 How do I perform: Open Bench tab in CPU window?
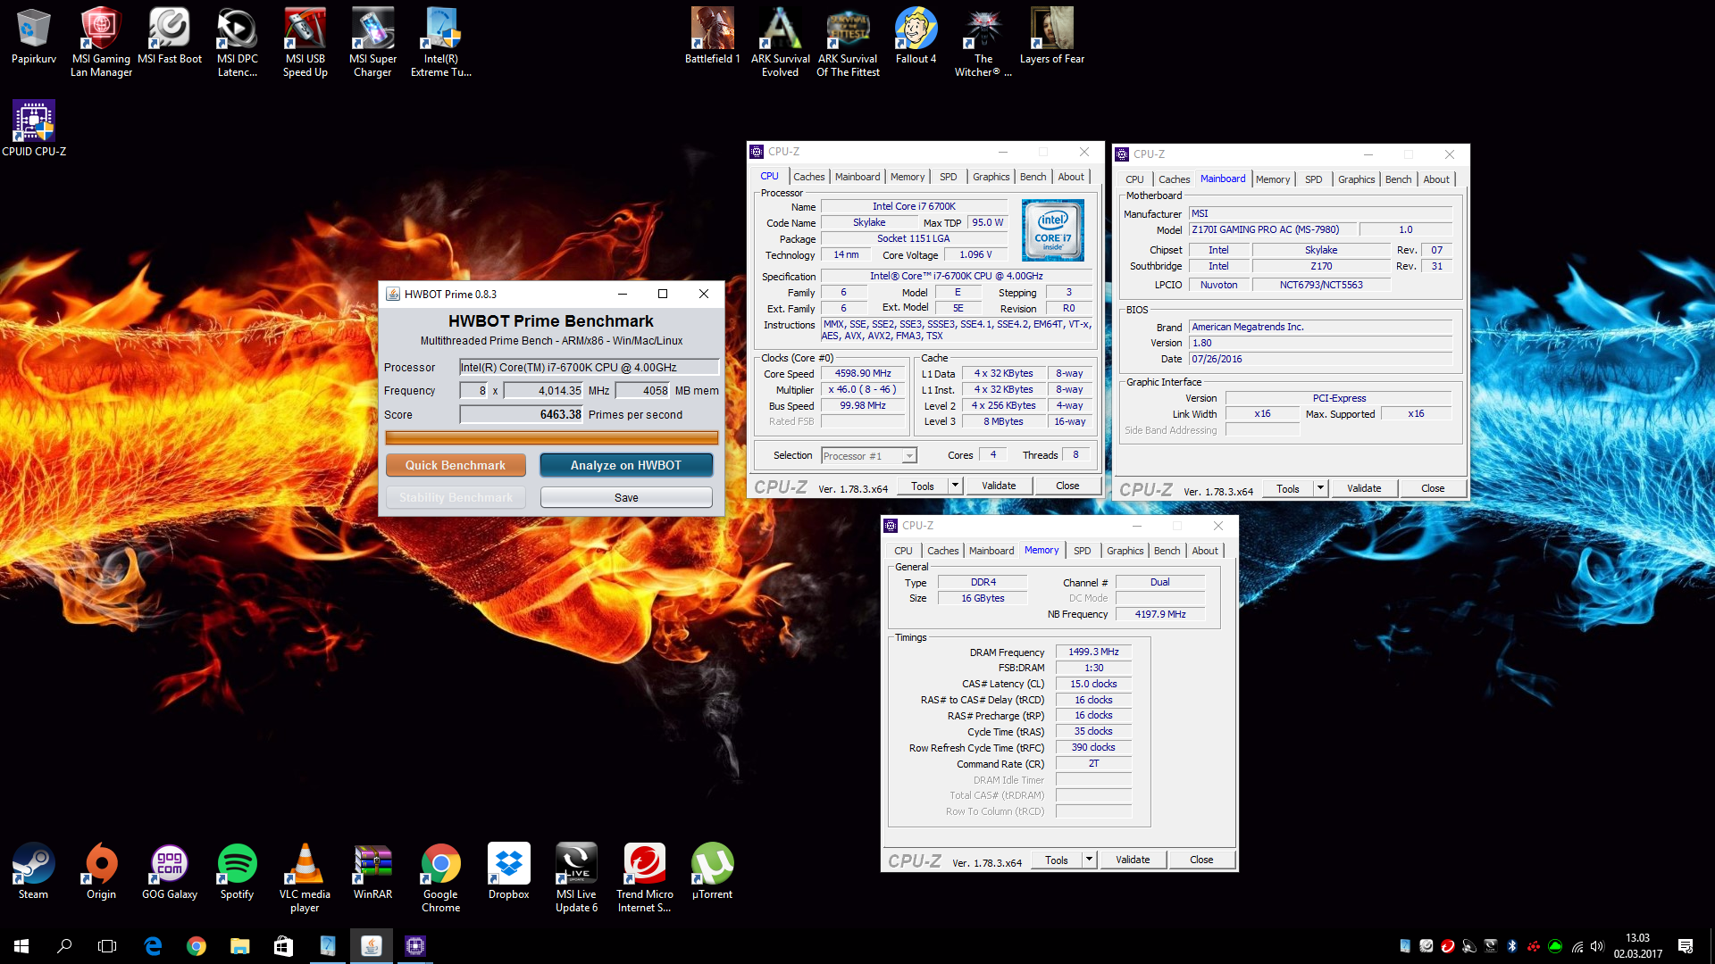1033,177
